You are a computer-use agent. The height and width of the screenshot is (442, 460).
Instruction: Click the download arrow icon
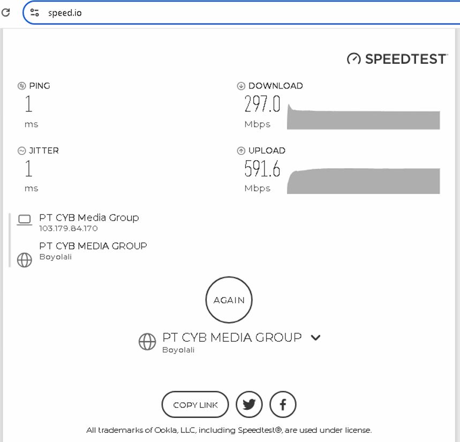click(241, 86)
